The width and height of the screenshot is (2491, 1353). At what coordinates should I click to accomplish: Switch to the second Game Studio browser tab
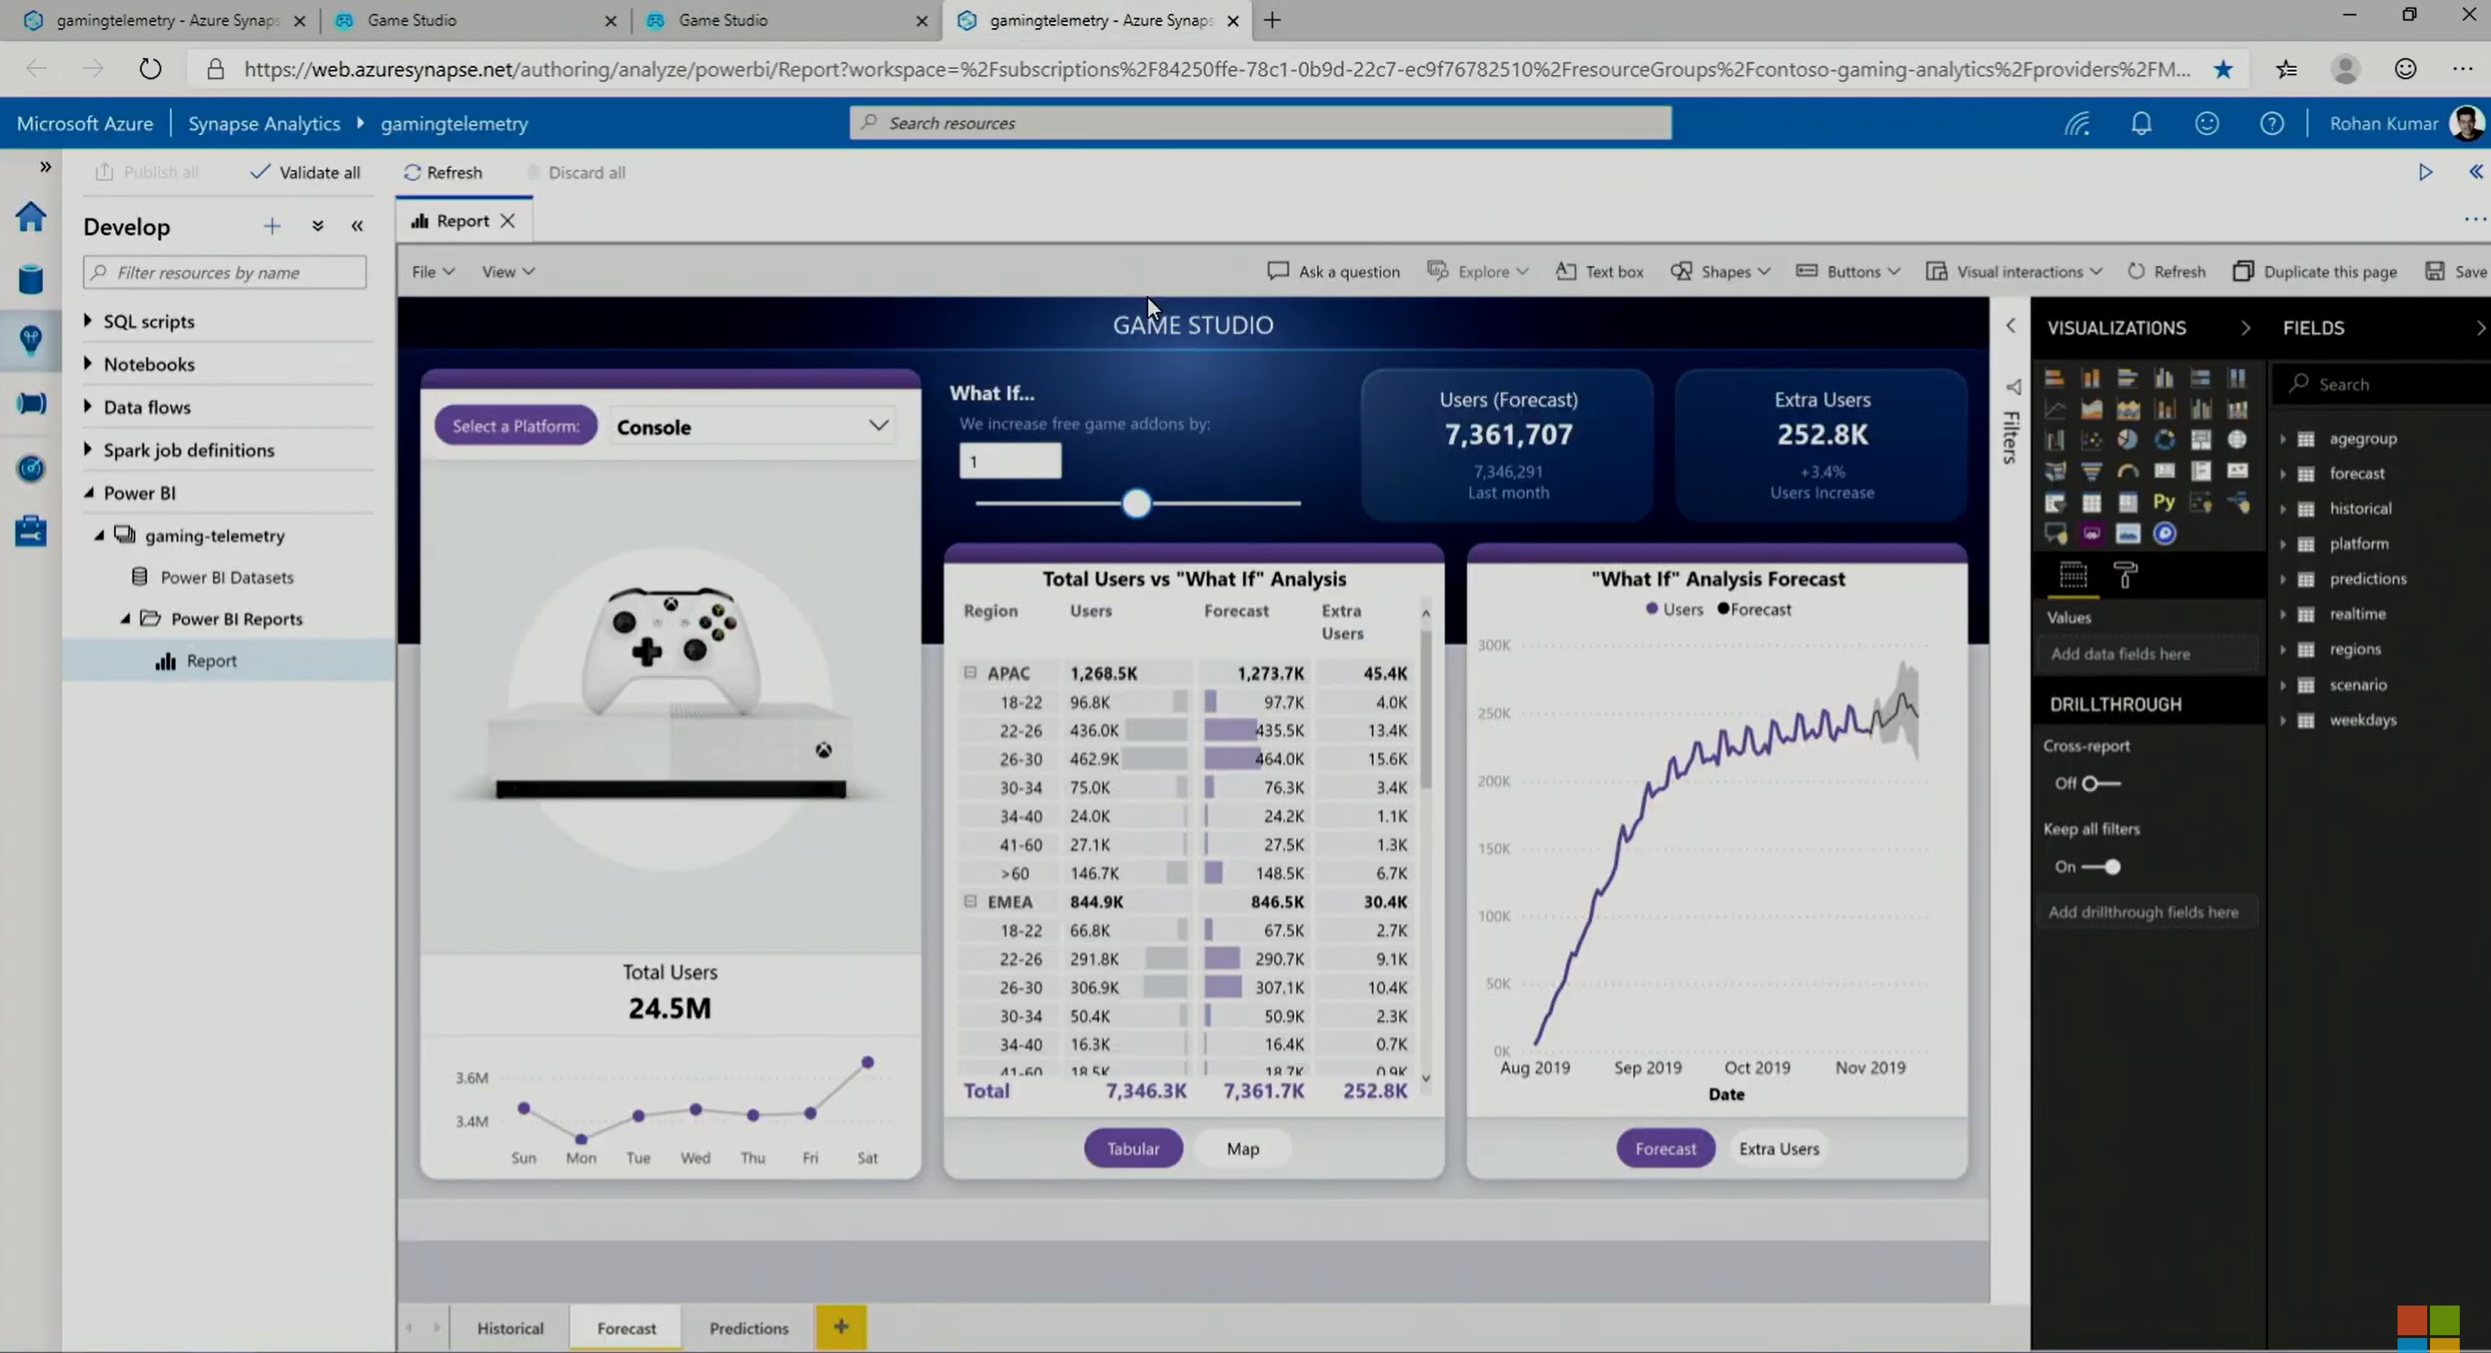pos(784,20)
